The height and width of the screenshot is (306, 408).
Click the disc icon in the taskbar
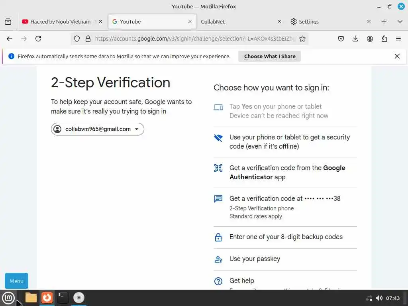point(79,298)
